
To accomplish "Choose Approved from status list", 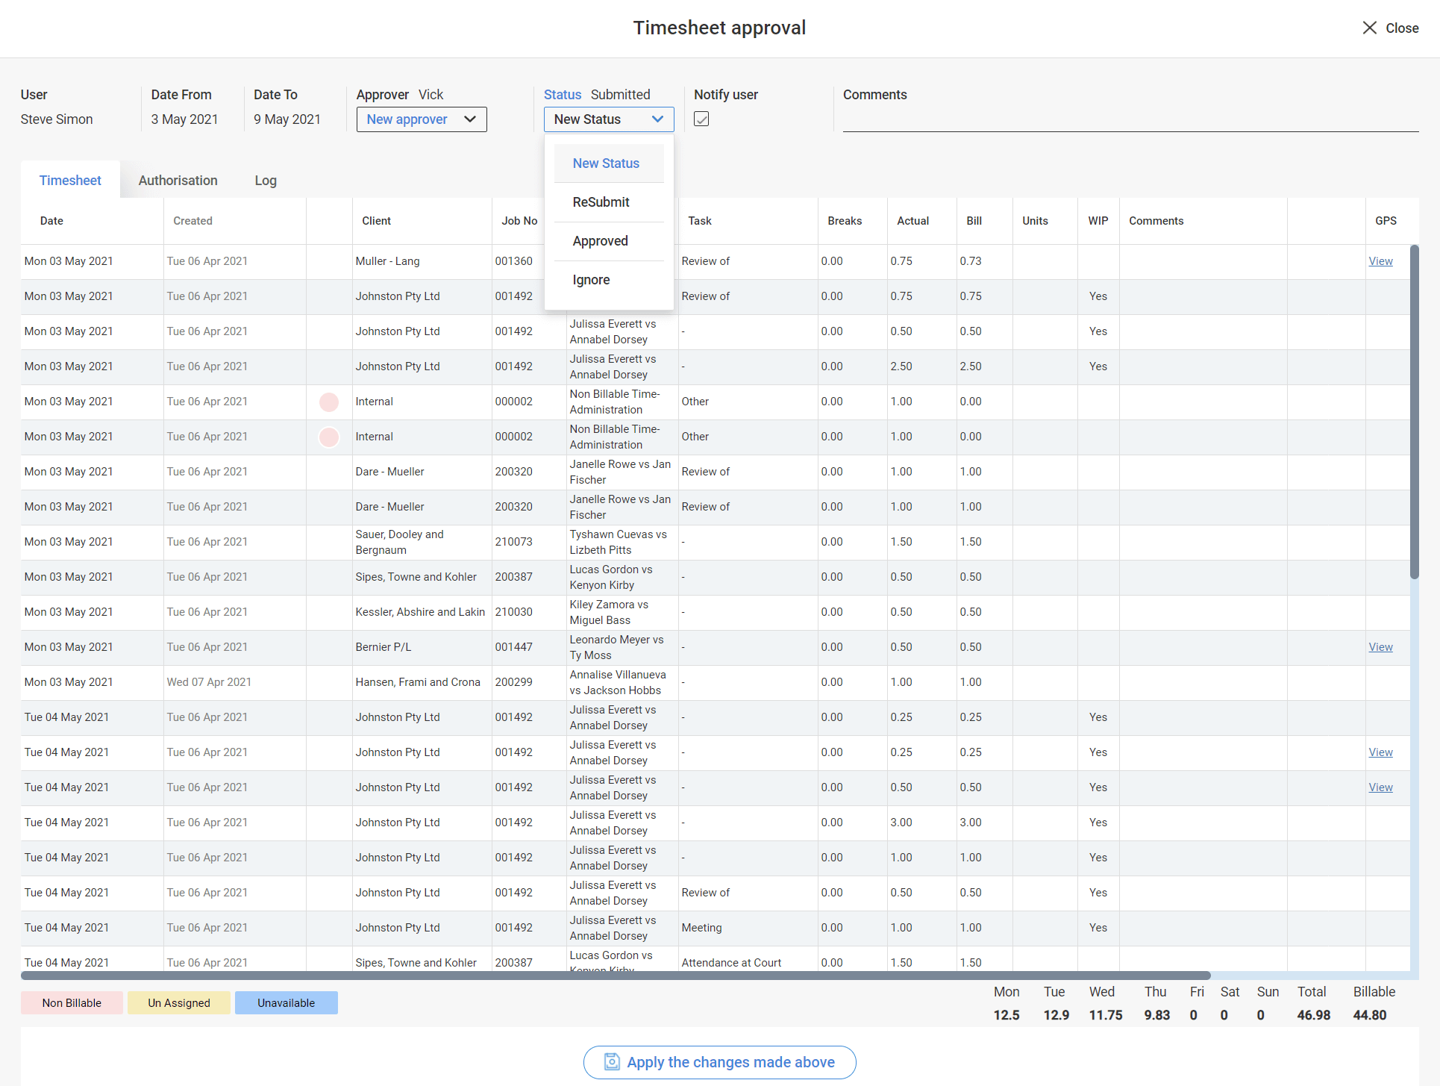I will click(x=609, y=241).
